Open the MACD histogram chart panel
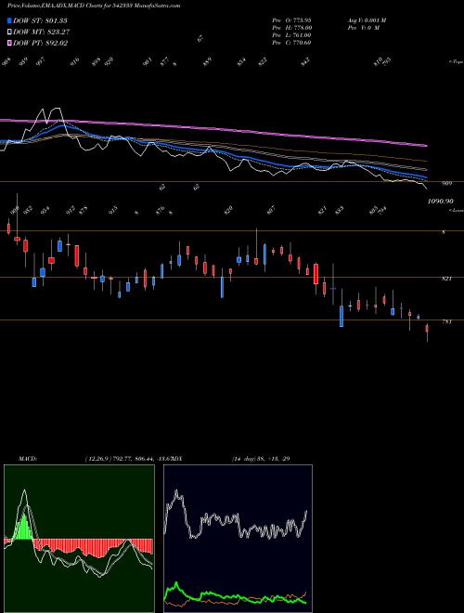 point(79,539)
